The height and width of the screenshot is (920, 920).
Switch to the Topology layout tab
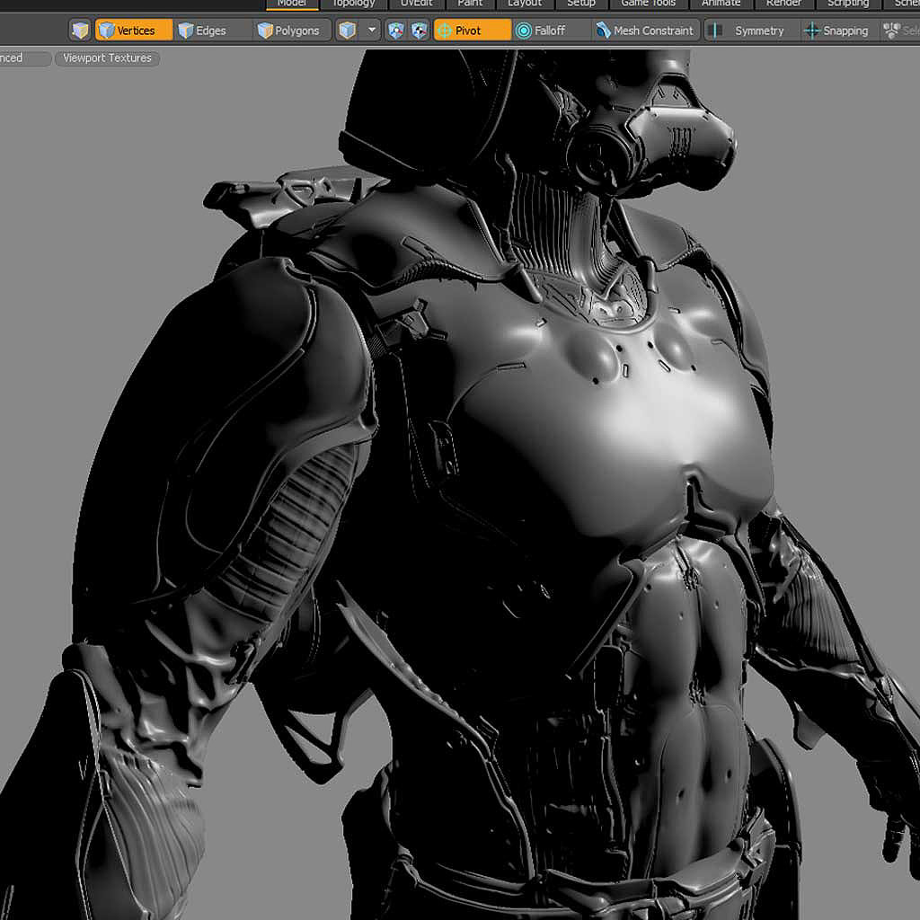point(353,4)
